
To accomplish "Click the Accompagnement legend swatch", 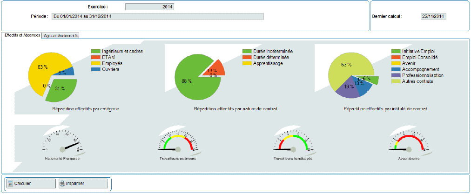I will tap(396, 69).
